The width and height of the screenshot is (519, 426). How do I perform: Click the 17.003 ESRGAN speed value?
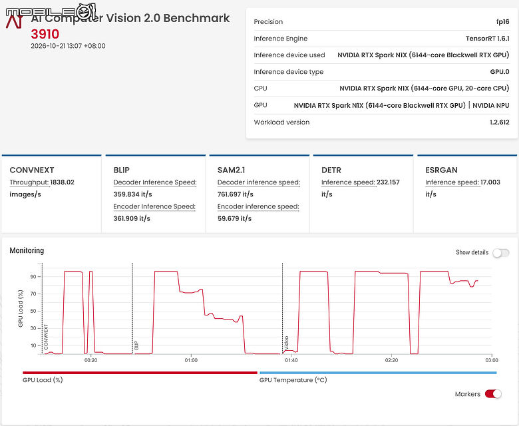(x=490, y=182)
